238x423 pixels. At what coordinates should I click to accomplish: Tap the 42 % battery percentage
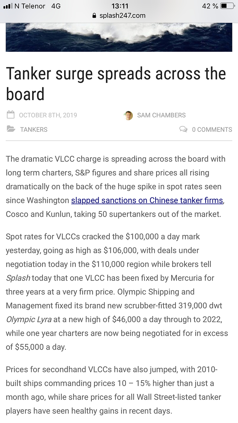210,6
